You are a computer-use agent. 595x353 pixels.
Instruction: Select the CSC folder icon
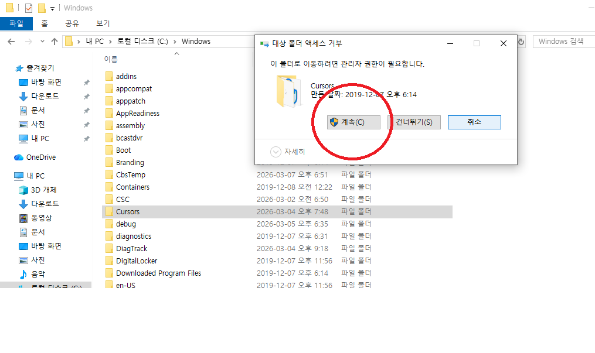109,199
